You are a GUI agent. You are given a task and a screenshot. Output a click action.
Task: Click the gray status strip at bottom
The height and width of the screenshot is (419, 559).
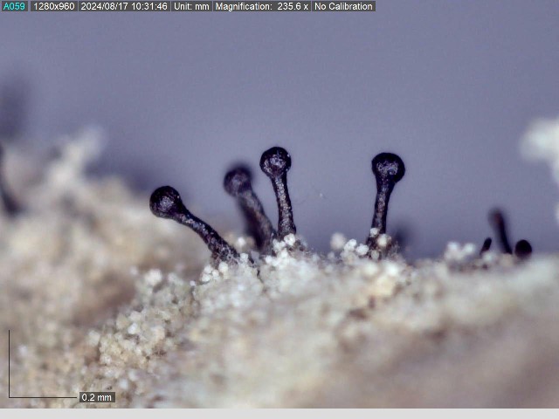(x=279, y=414)
